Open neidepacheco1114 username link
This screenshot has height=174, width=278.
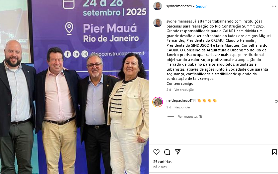coord(181,101)
